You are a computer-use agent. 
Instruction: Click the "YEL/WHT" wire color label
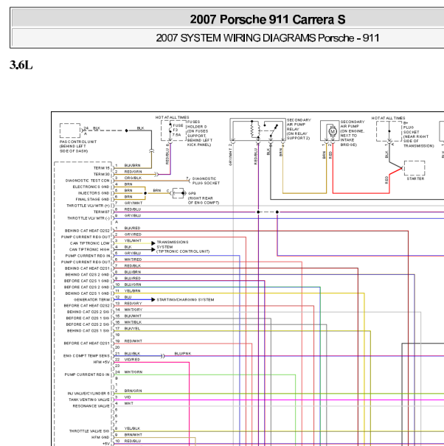(x=133, y=240)
